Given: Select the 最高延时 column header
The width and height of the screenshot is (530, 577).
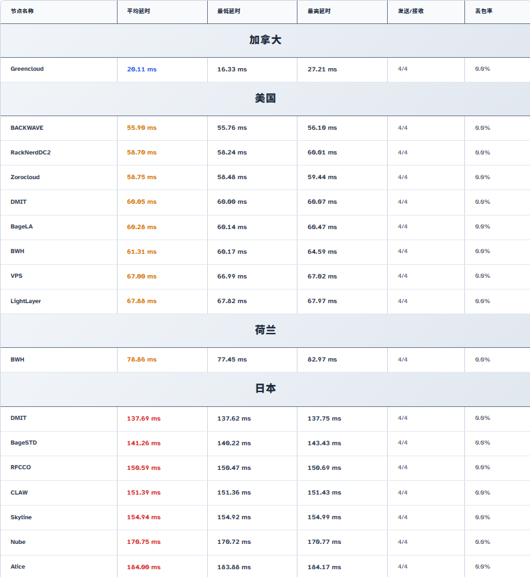Looking at the screenshot, I should [x=318, y=11].
